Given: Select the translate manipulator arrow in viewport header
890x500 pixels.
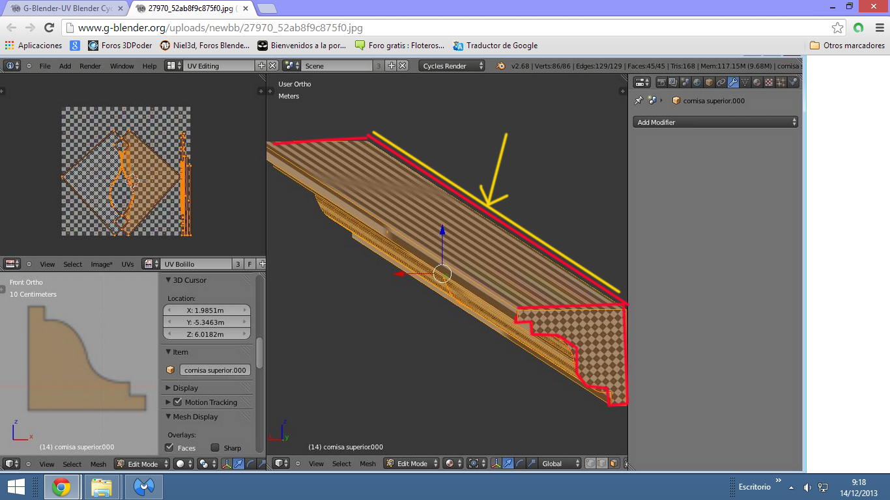Looking at the screenshot, I should [x=508, y=464].
